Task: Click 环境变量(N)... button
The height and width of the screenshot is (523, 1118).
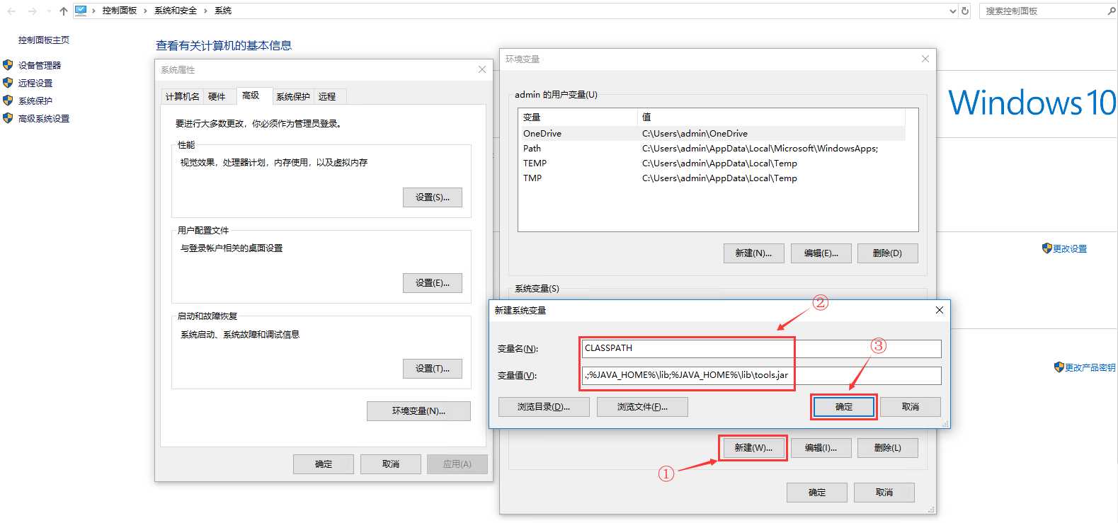Action: 418,411
